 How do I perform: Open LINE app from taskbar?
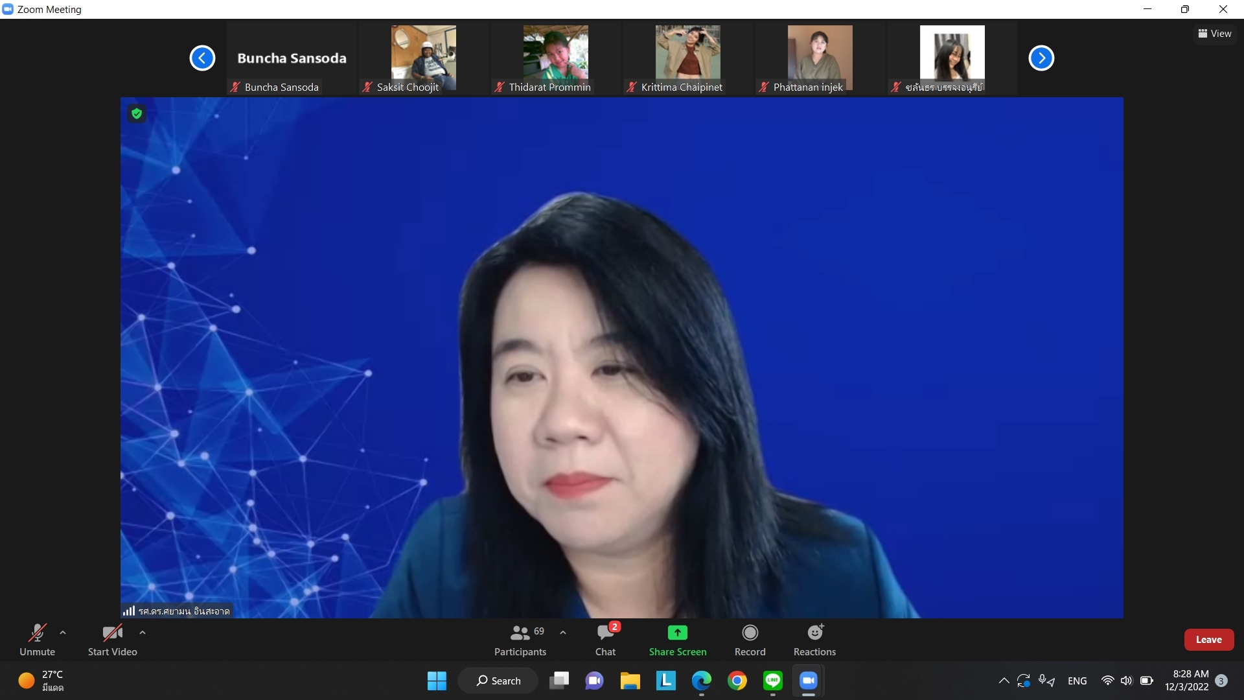pyautogui.click(x=772, y=681)
